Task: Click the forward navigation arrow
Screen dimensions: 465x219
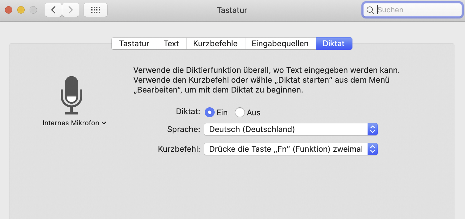Action: pyautogui.click(x=70, y=10)
